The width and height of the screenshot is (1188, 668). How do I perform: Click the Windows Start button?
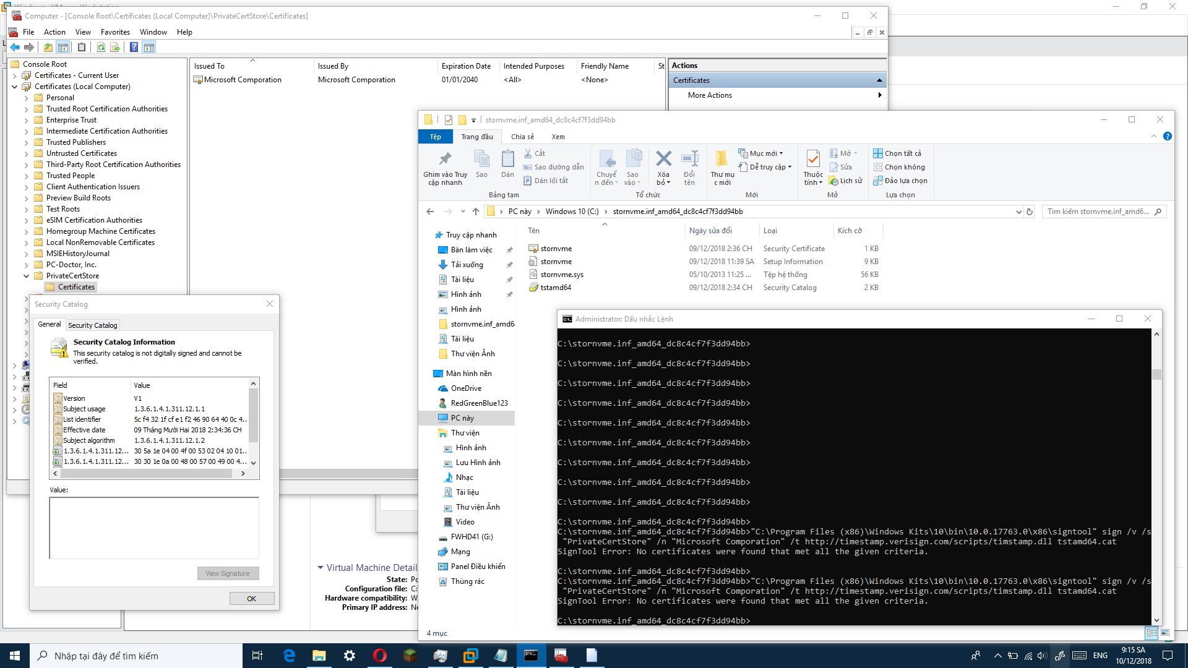tap(15, 656)
